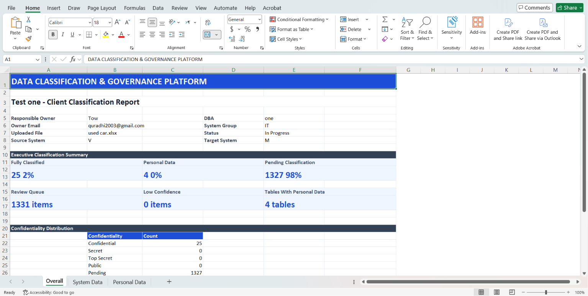
Task: Click Create PDF and Share via Outlook
Action: coord(542,29)
